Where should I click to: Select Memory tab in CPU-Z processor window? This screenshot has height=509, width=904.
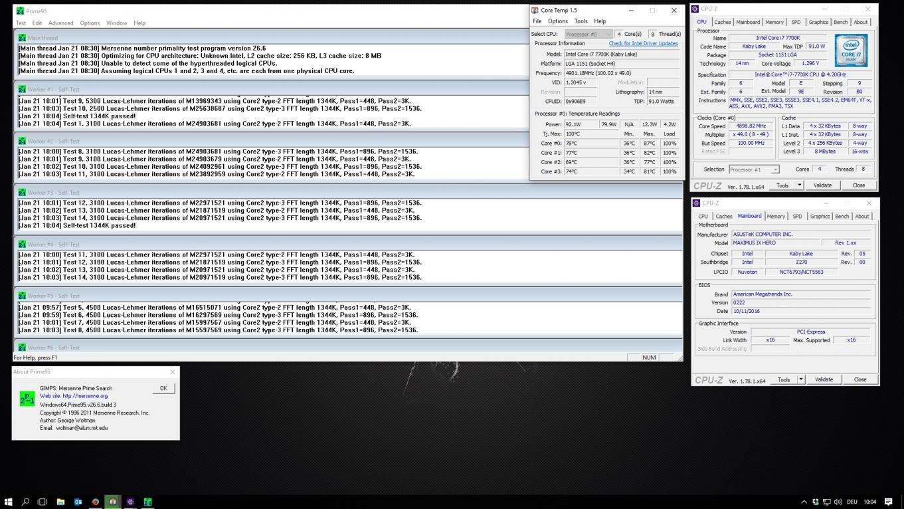point(774,22)
